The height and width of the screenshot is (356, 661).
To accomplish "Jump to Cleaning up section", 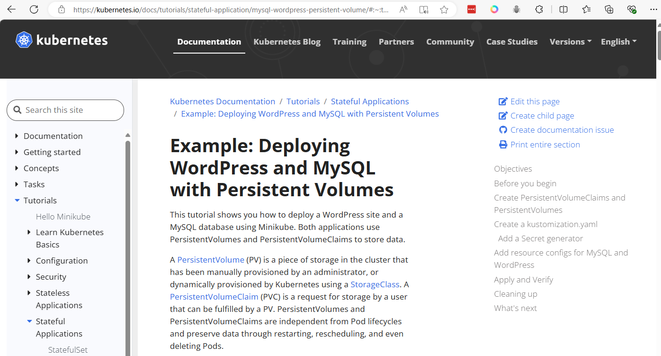I will 516,294.
